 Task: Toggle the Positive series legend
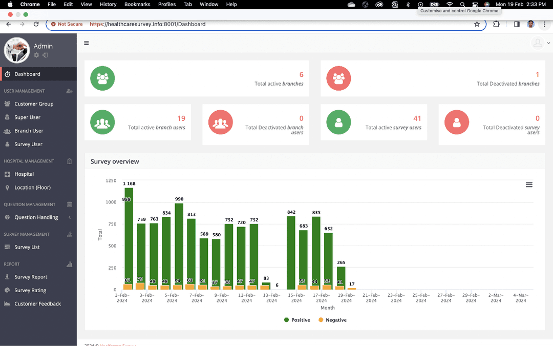click(x=297, y=320)
